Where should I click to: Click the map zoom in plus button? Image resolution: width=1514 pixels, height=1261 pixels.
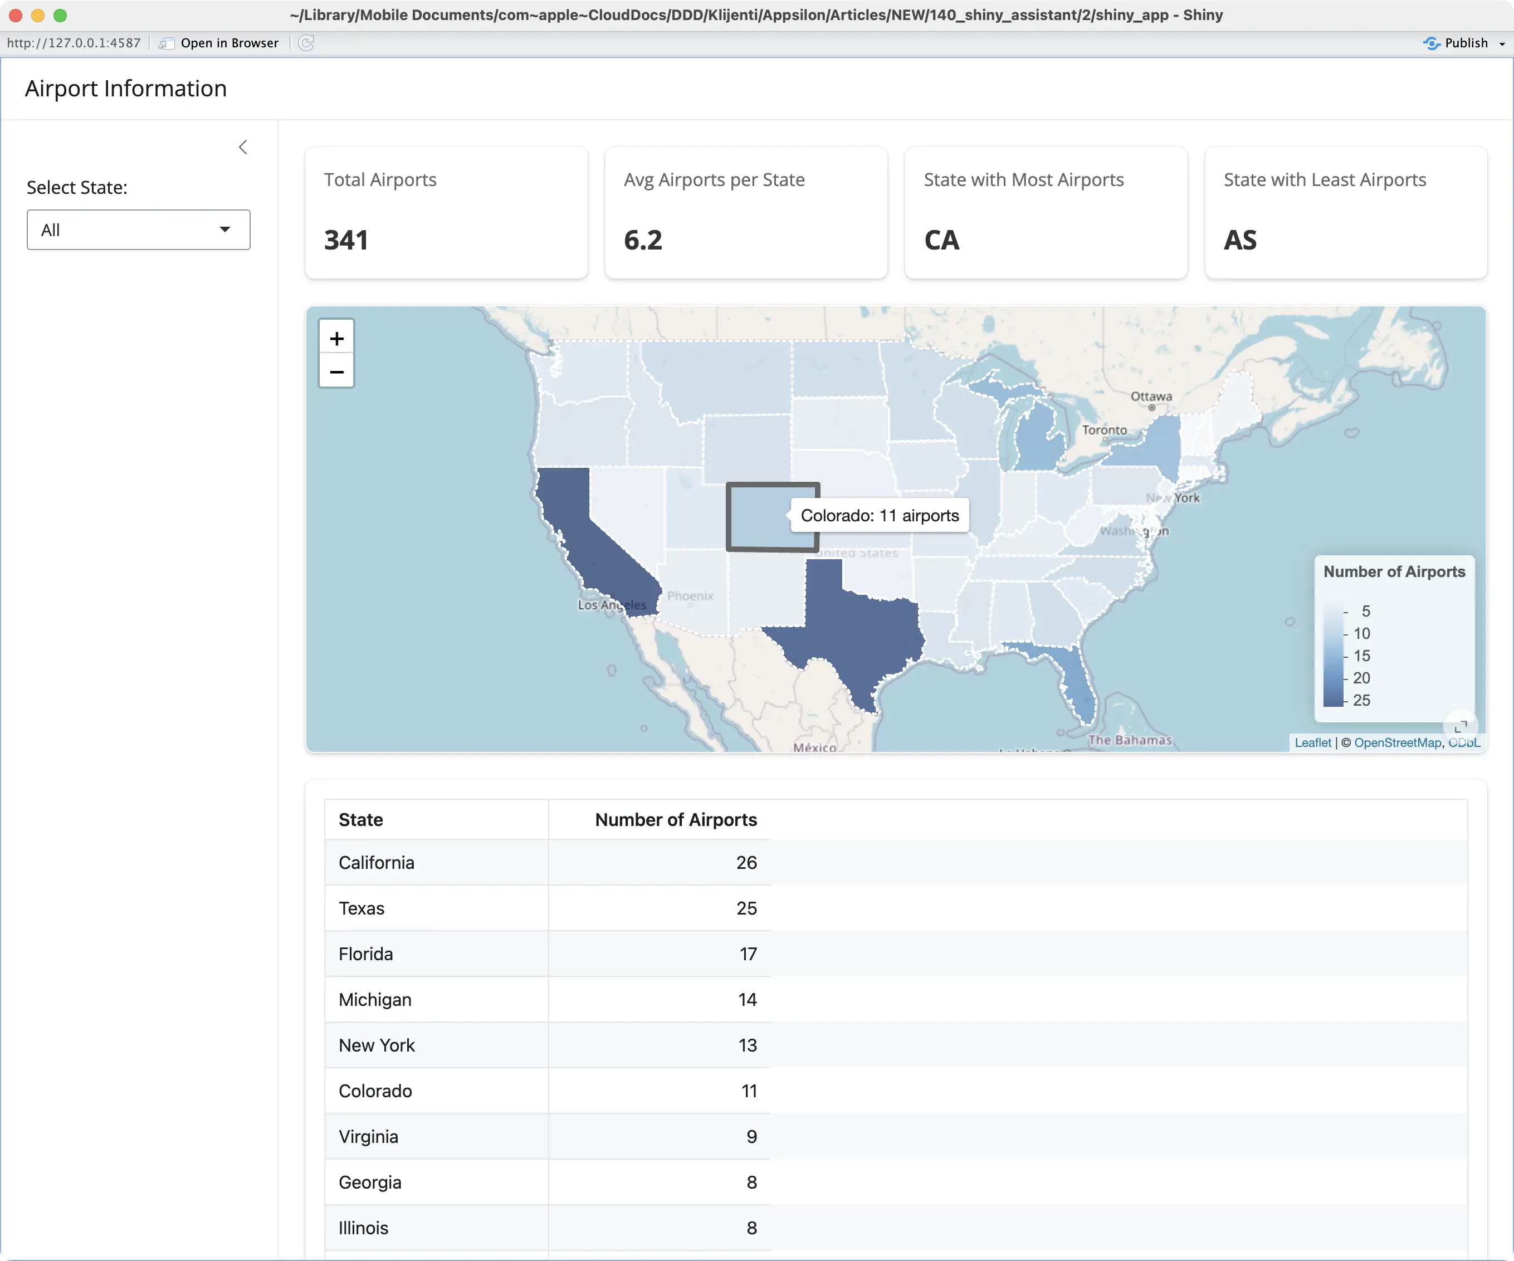336,338
